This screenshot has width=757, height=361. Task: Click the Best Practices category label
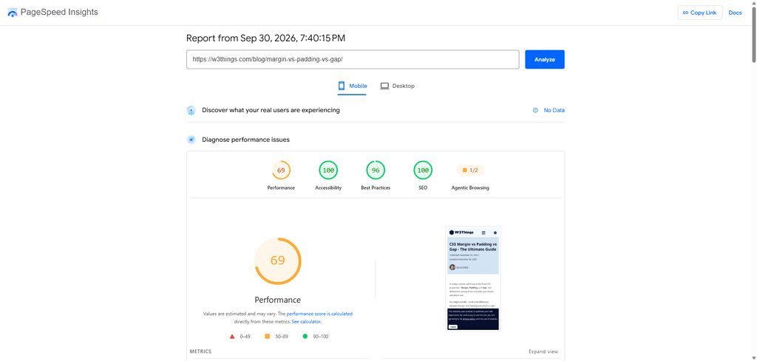click(x=376, y=188)
